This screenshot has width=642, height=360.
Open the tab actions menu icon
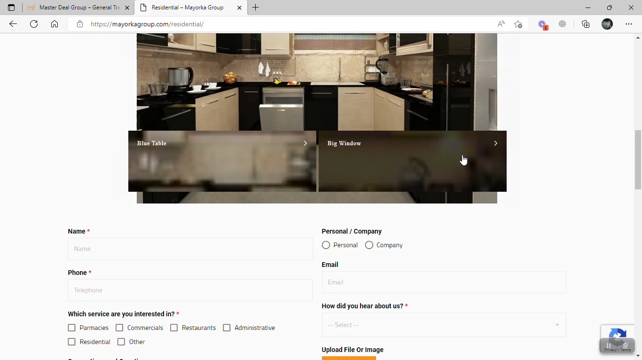click(x=11, y=8)
